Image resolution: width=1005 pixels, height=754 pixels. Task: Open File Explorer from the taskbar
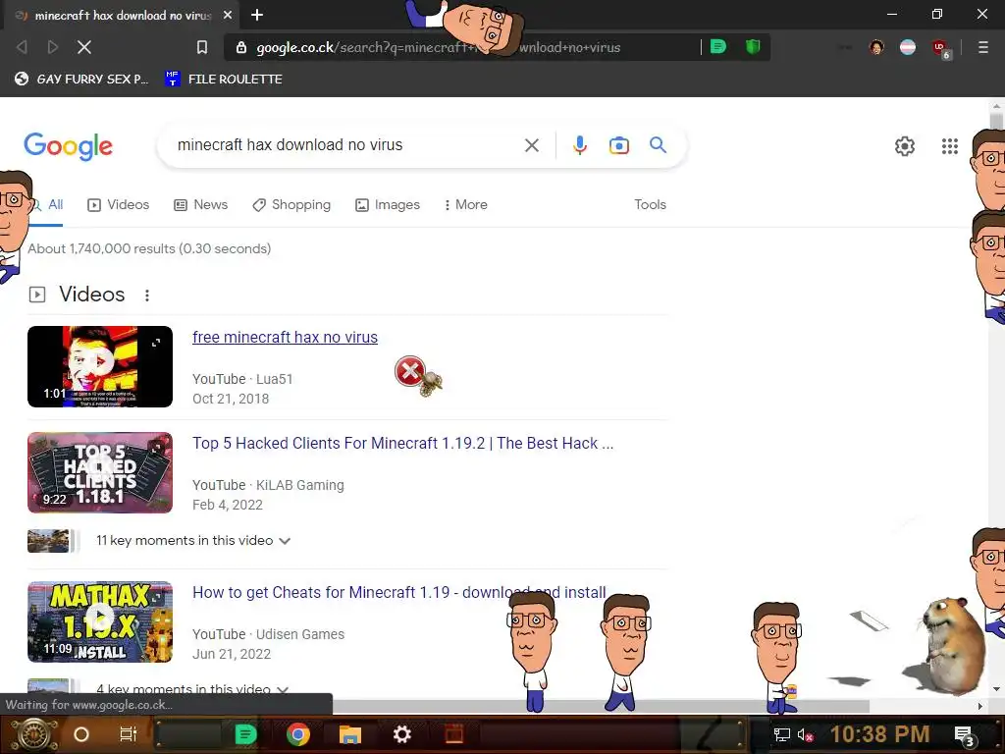tap(350, 734)
